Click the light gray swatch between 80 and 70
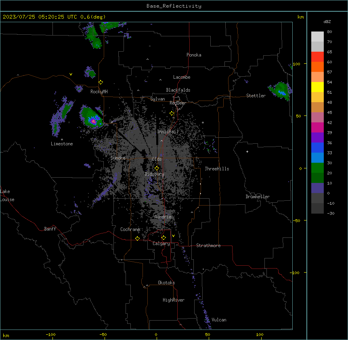The image size is (348, 340). tap(317, 37)
